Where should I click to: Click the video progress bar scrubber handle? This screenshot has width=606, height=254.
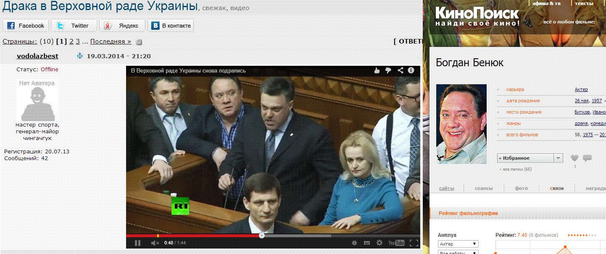(x=261, y=236)
